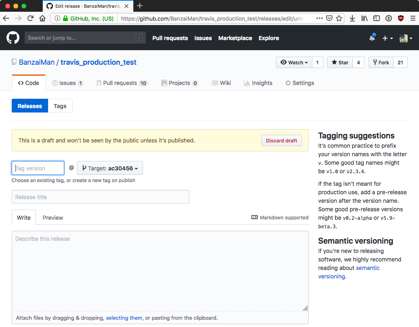Click the tracking protection shield icon

[x=329, y=18]
